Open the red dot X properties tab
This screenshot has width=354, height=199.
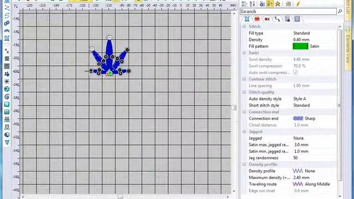click(x=267, y=19)
